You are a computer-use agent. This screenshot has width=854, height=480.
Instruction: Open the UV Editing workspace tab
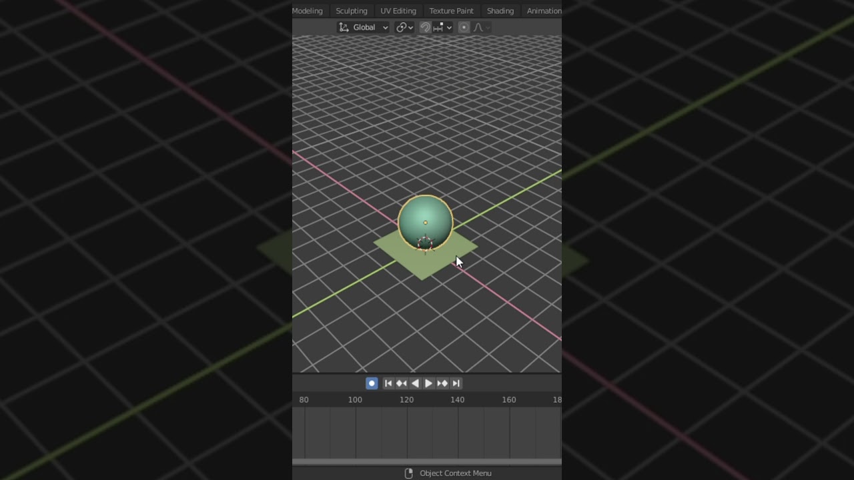tap(398, 11)
